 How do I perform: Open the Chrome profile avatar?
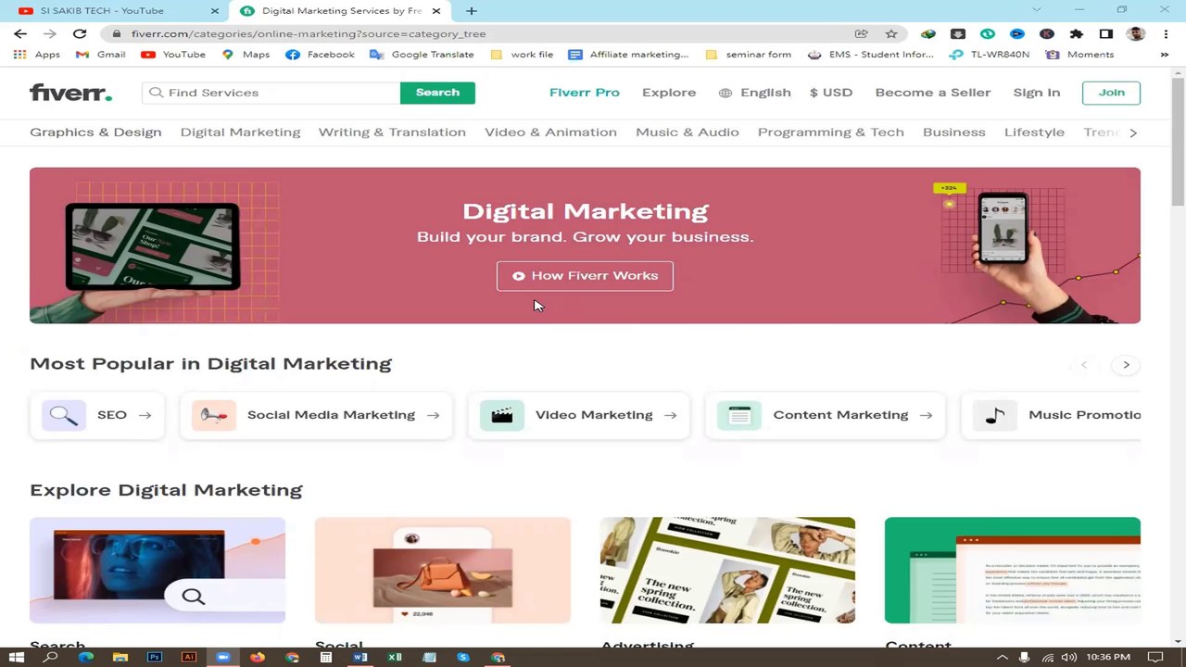tap(1136, 33)
